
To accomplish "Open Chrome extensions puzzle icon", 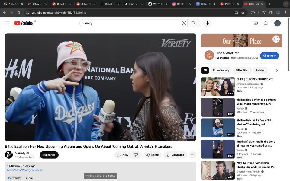I will 253,13.
